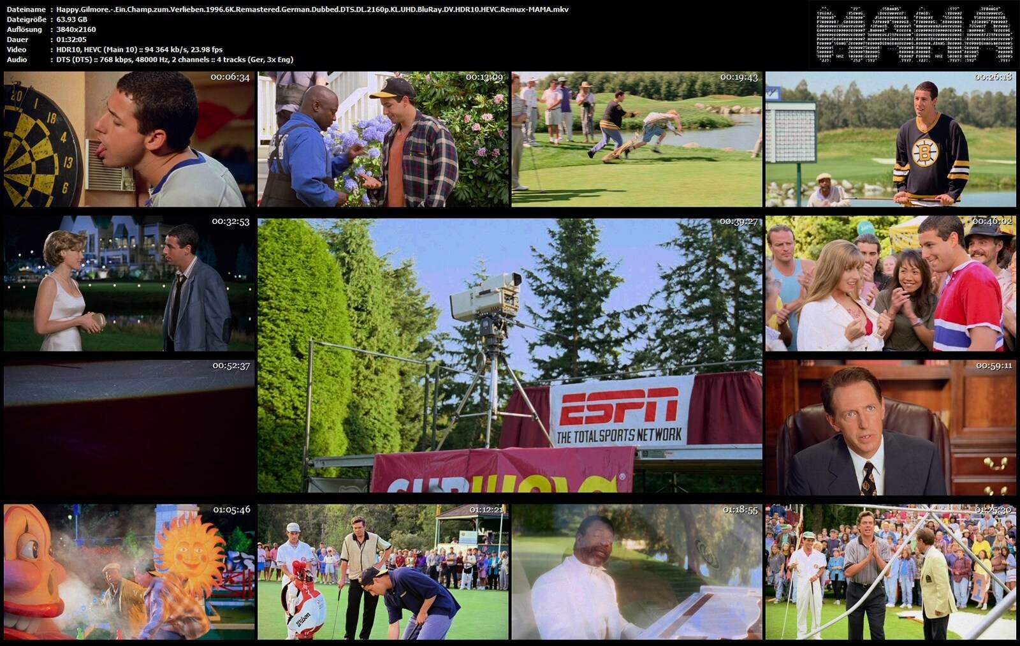
Task: Open the dark frame stamped 00:52:37
Action: click(x=129, y=428)
